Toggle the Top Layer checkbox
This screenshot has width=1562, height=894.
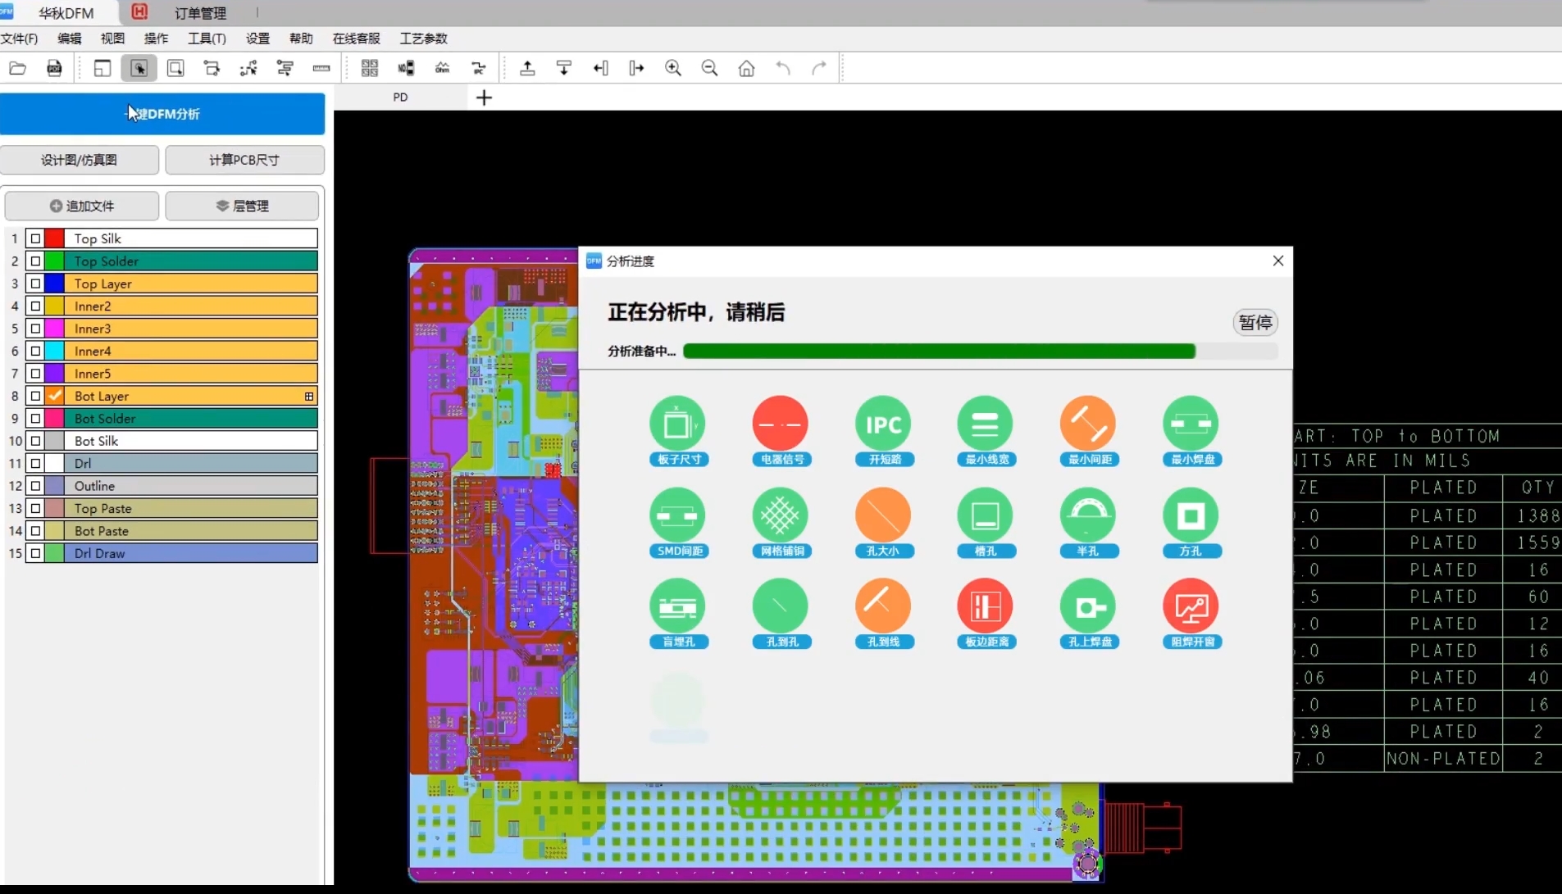click(x=35, y=284)
